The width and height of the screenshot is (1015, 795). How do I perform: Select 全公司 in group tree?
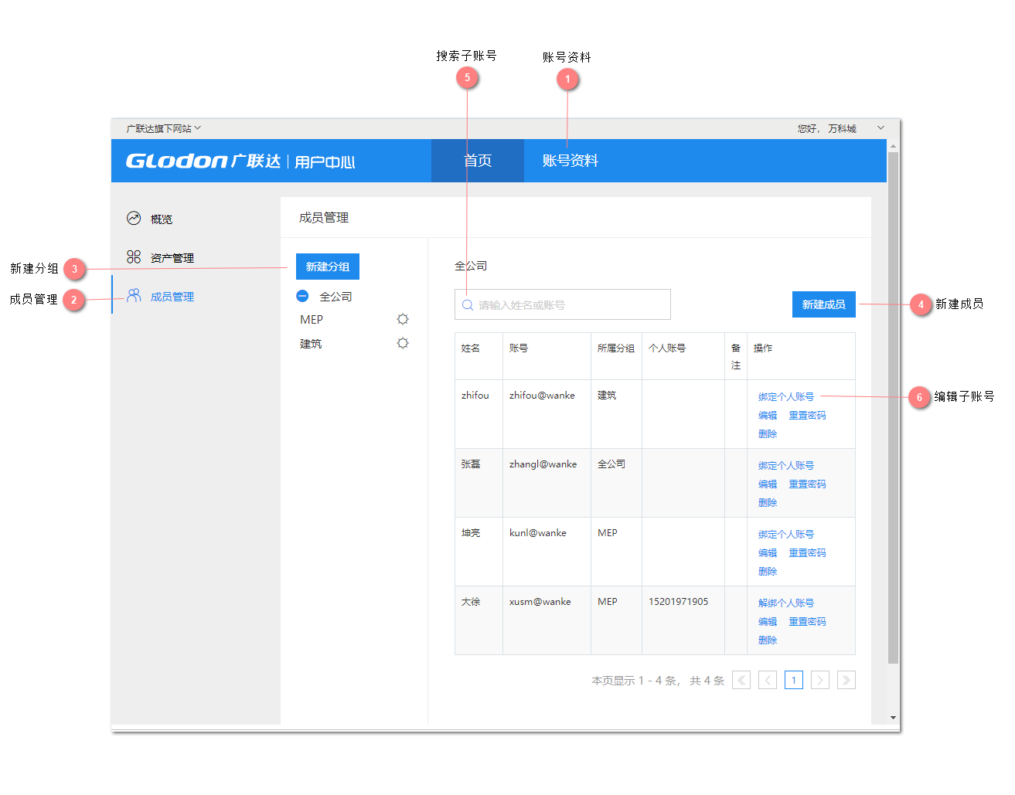point(335,297)
